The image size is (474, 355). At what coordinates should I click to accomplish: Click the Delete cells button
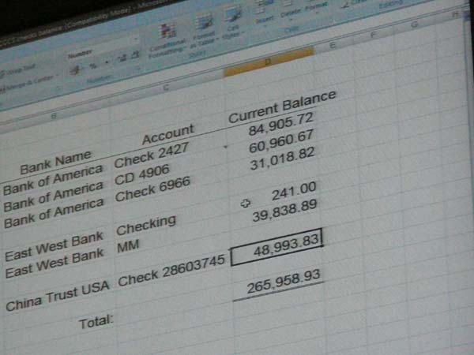click(x=290, y=9)
